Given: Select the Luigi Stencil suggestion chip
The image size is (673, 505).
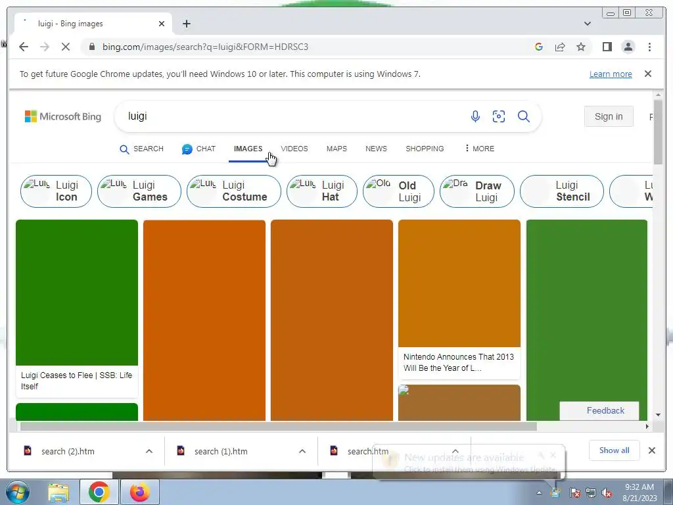Looking at the screenshot, I should coord(562,191).
